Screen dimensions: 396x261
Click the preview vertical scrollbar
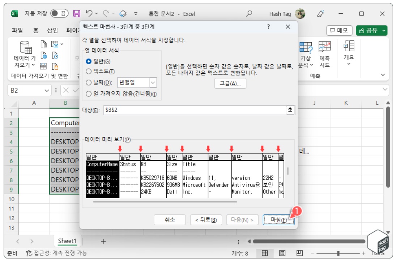pos(288,171)
